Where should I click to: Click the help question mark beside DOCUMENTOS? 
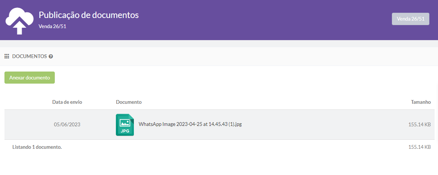(51, 57)
